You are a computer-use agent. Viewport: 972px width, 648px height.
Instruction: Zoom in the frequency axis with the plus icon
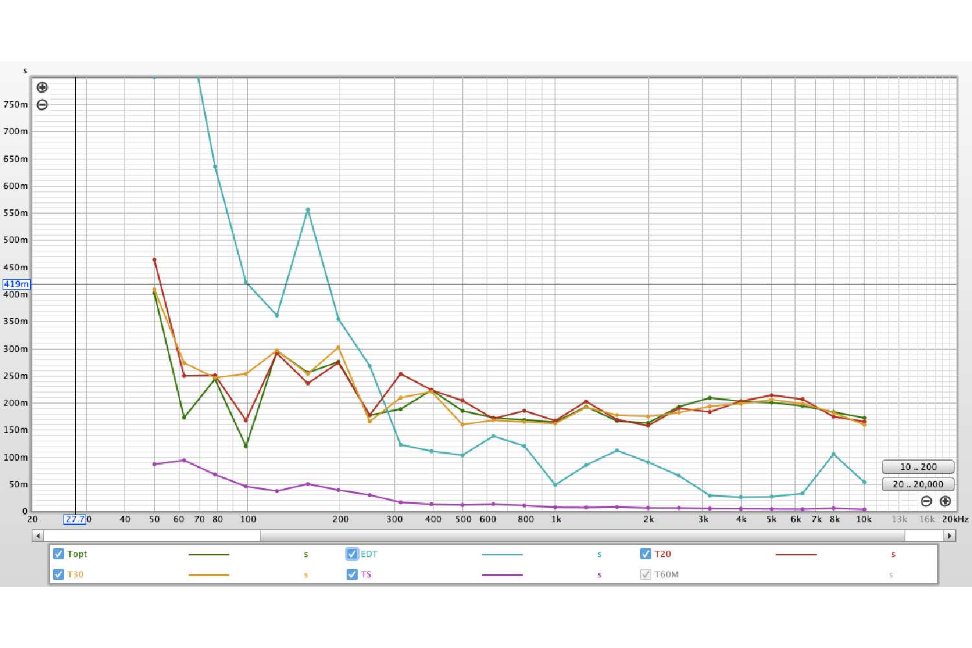pyautogui.click(x=945, y=501)
